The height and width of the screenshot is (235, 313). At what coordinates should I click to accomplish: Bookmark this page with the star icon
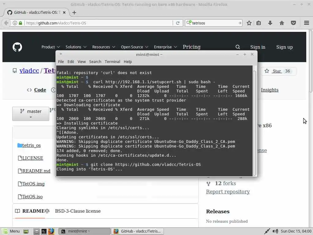click(x=249, y=23)
